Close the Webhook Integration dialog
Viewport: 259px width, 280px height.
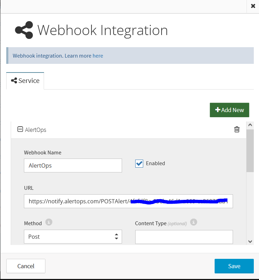[x=253, y=6]
